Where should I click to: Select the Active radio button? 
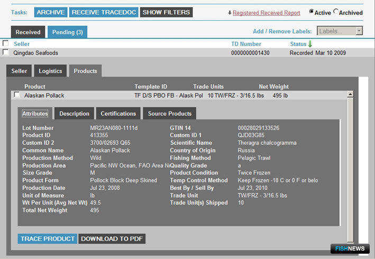tap(312, 11)
